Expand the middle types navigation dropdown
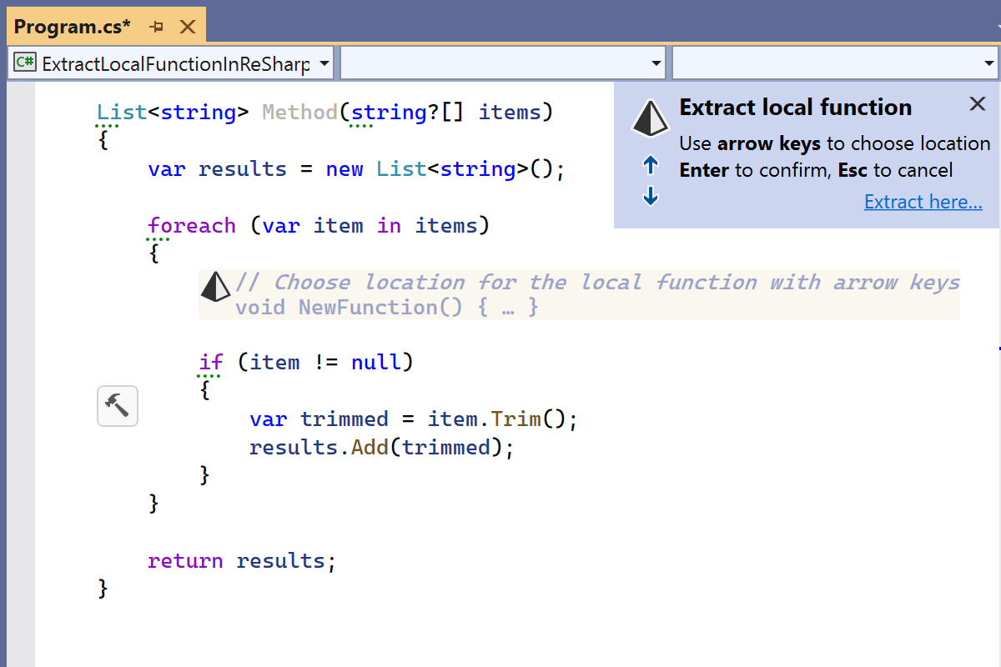This screenshot has width=1001, height=667. click(x=656, y=63)
